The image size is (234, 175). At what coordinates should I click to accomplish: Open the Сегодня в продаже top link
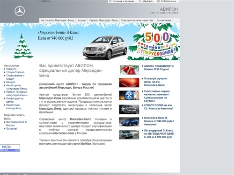click(x=122, y=1)
